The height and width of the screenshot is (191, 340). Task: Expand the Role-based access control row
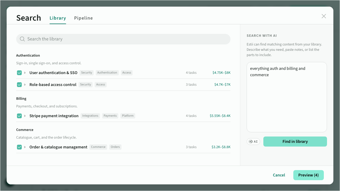point(25,85)
